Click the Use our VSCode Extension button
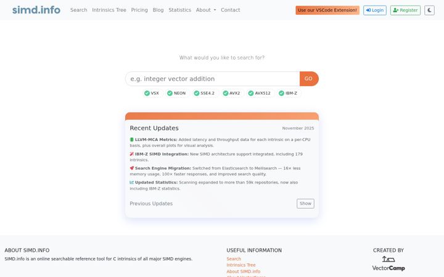Viewport: 444px width, 277px height. pos(327,10)
